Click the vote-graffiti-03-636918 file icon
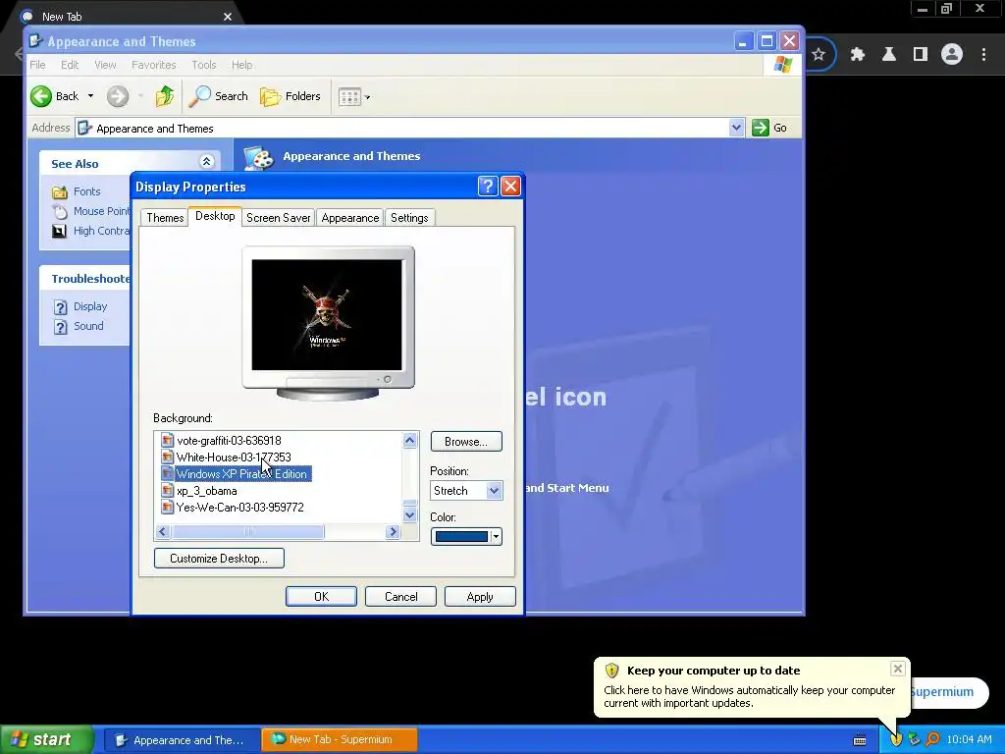1005x754 pixels. pos(167,441)
